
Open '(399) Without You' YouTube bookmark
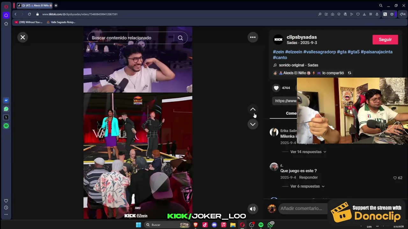[28, 22]
